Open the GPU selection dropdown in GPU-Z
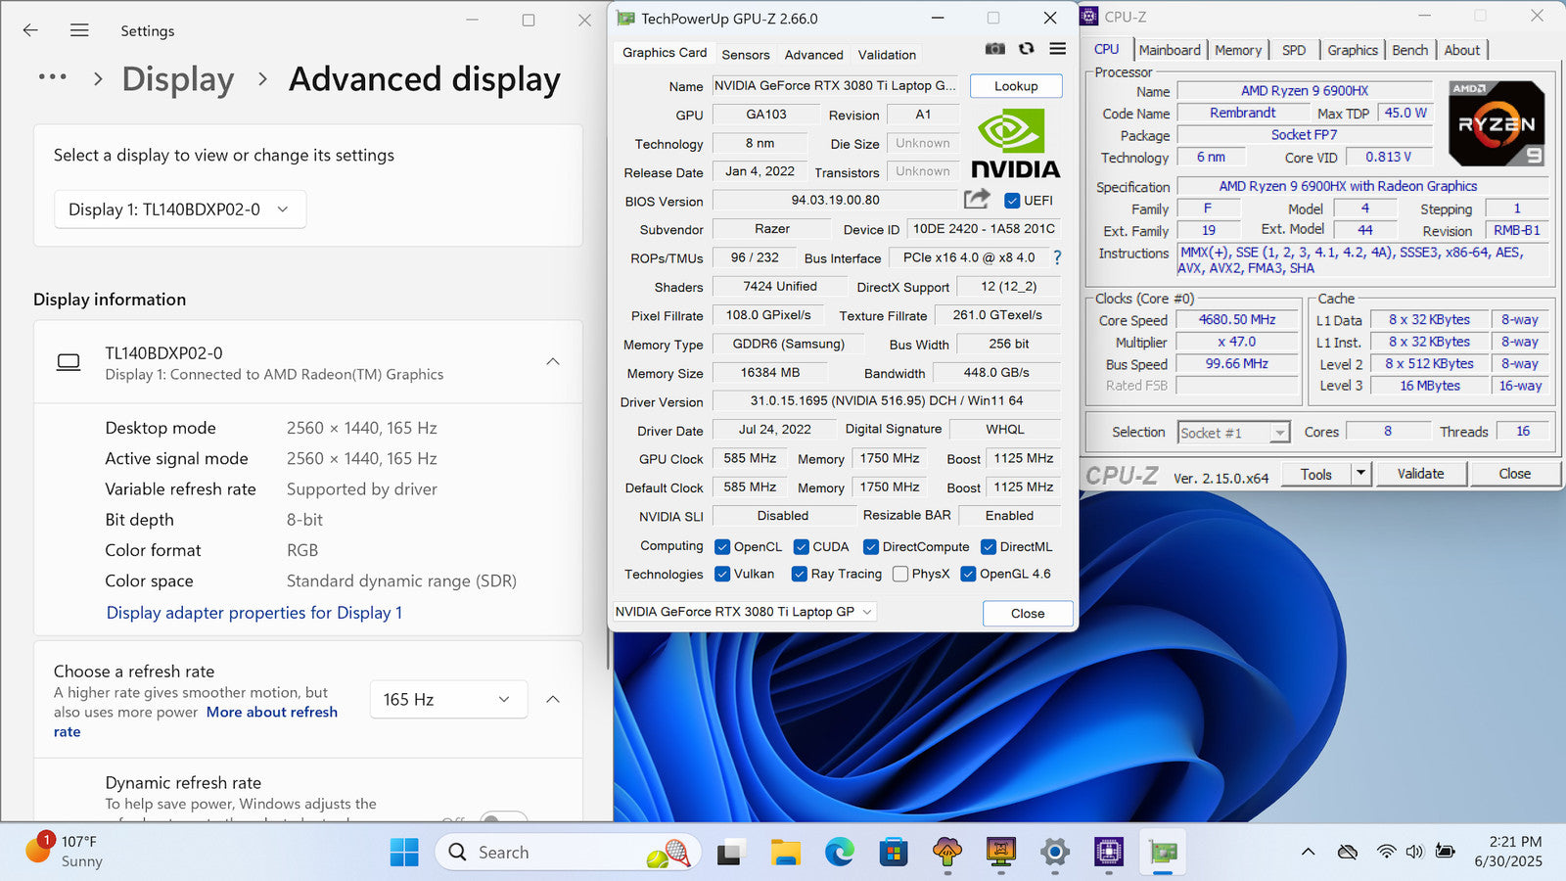The width and height of the screenshot is (1566, 881). [x=744, y=612]
